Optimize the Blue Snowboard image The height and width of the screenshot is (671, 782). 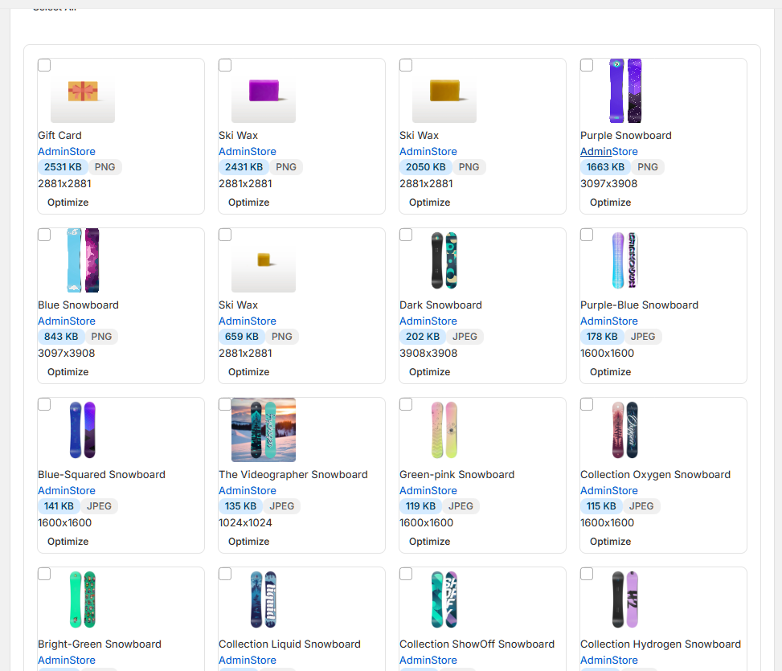[68, 372]
